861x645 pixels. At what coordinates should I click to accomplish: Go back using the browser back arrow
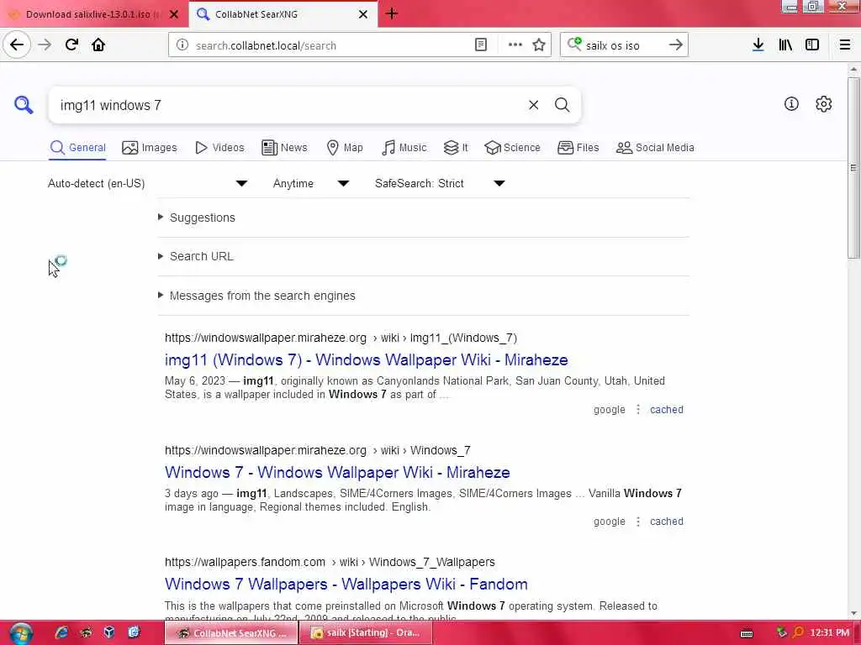17,45
